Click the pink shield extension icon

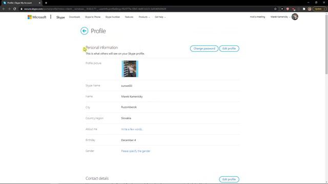(288, 9)
